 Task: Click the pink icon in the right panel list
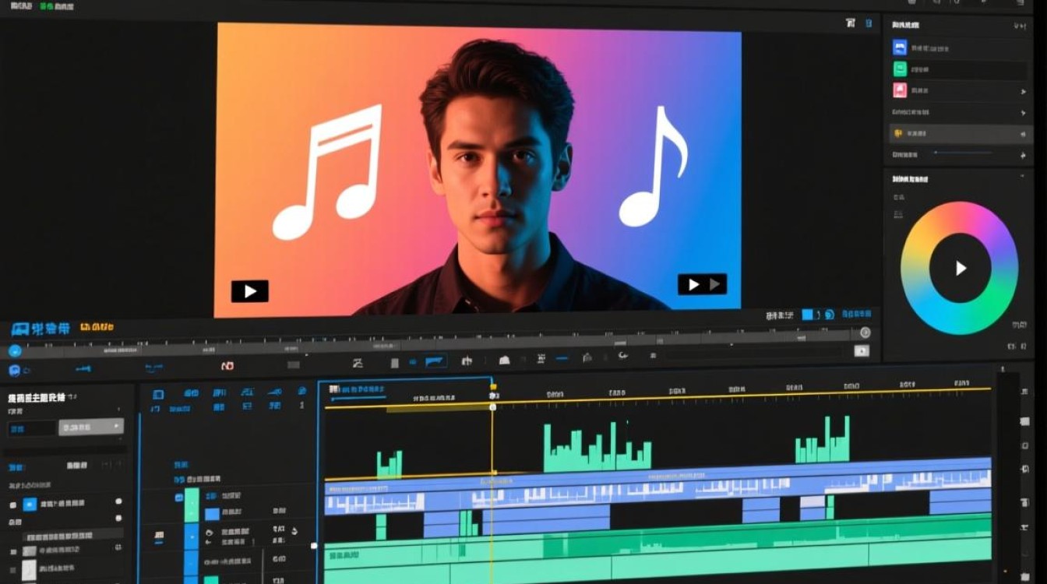(x=900, y=90)
